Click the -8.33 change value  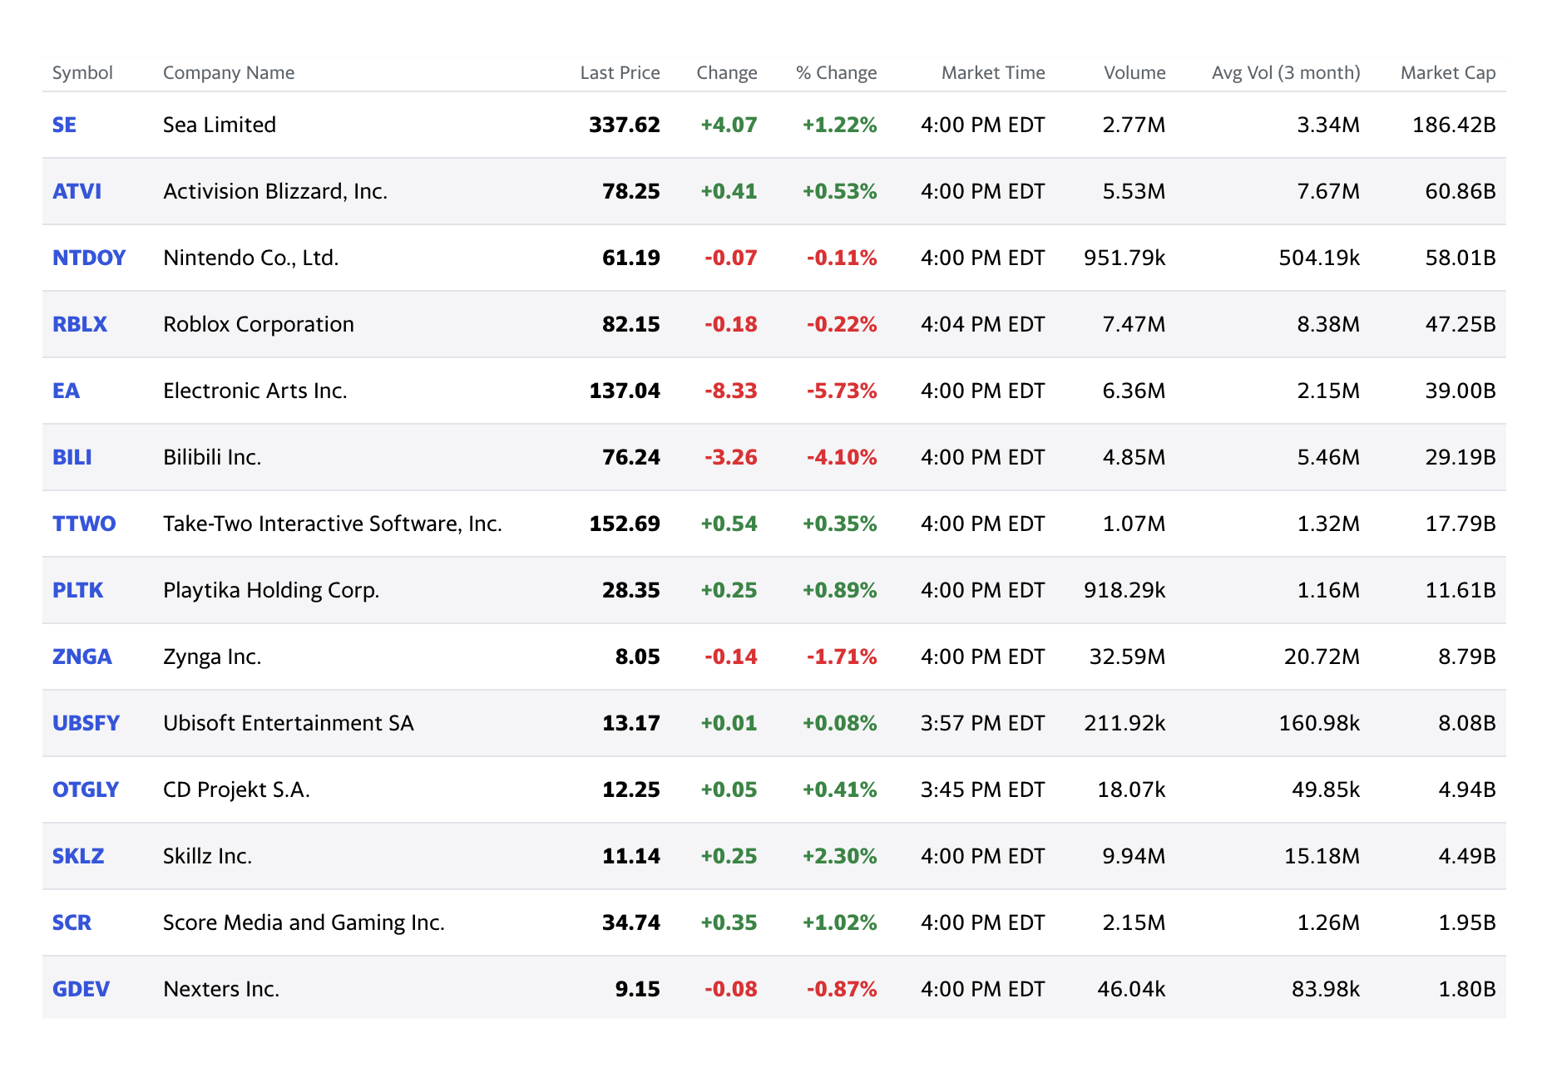[x=730, y=391]
